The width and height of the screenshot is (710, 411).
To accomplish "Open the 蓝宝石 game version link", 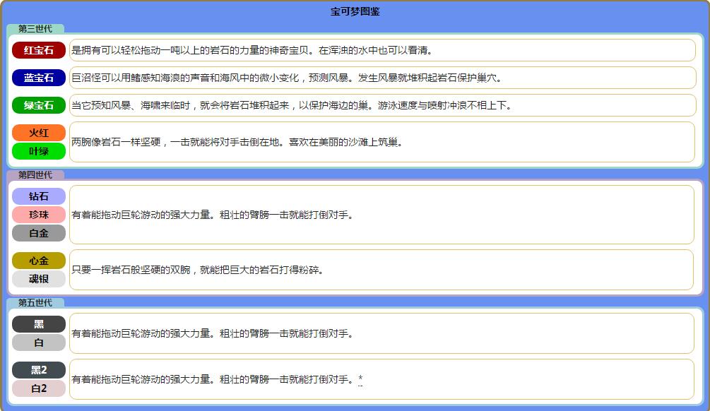I will coord(38,78).
